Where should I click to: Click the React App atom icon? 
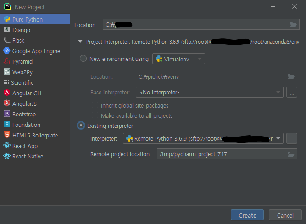tap(7, 145)
